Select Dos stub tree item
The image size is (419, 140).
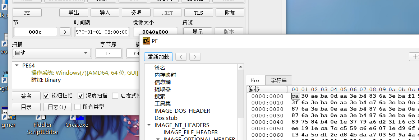point(166,118)
